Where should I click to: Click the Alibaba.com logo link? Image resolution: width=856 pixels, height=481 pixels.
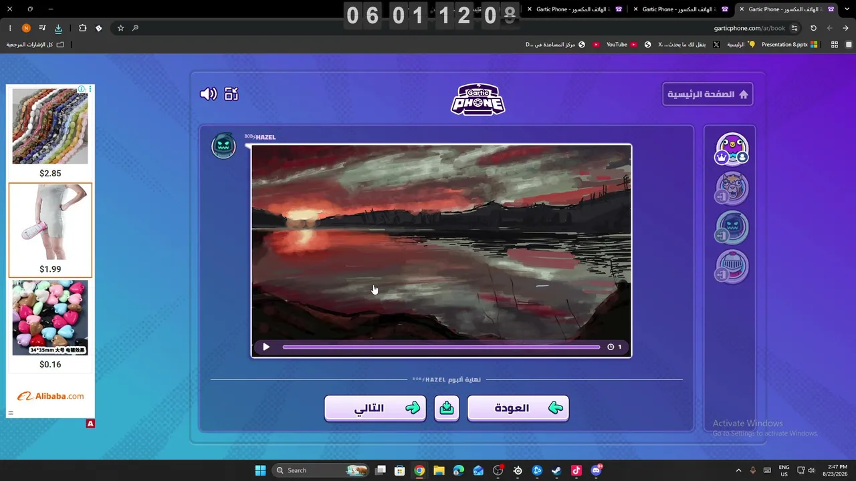click(50, 396)
